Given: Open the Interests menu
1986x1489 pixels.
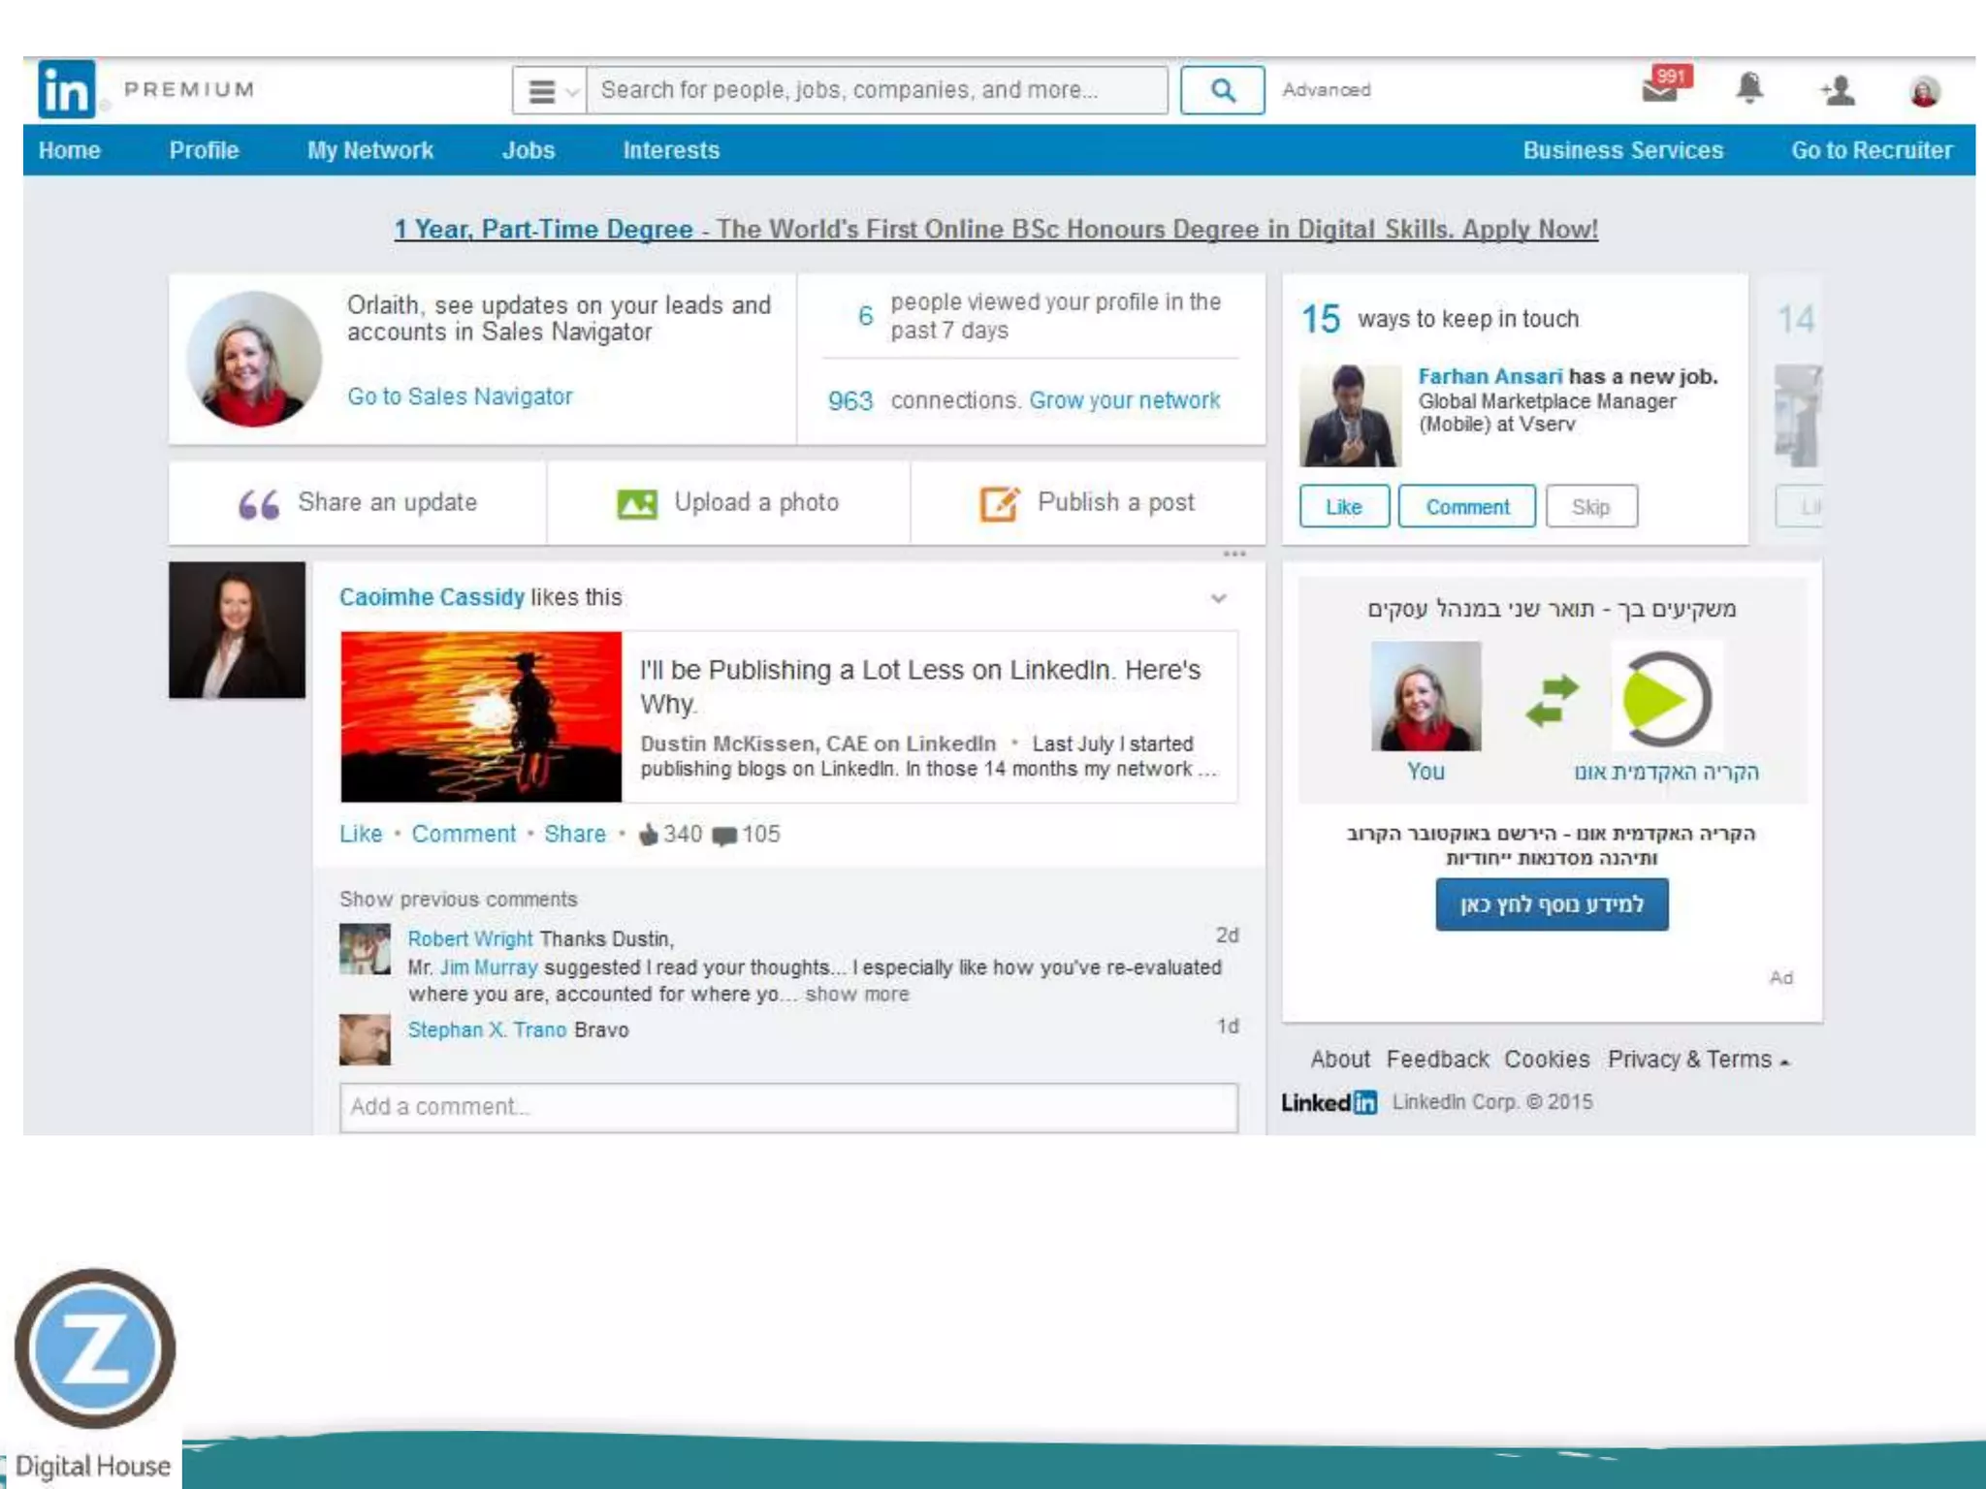Looking at the screenshot, I should point(670,150).
